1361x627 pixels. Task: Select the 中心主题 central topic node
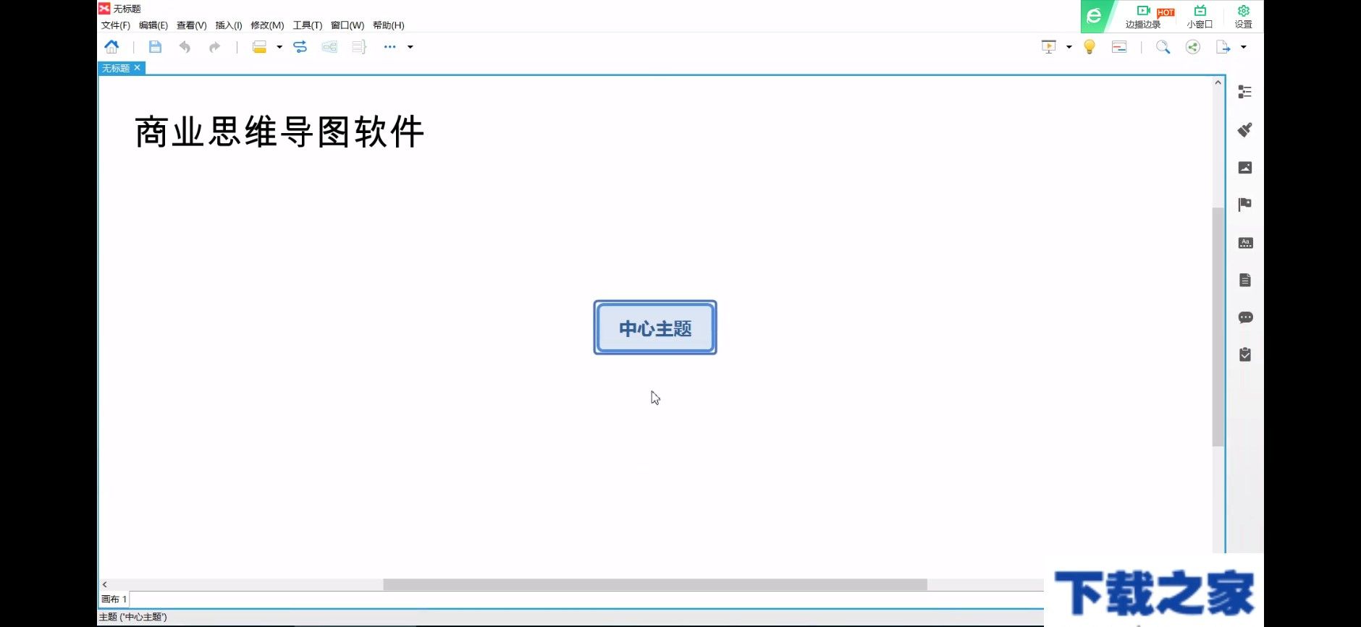(x=655, y=328)
